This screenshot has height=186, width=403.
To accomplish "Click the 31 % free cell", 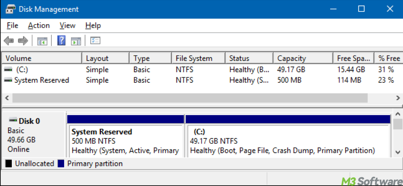I will pyautogui.click(x=386, y=70).
